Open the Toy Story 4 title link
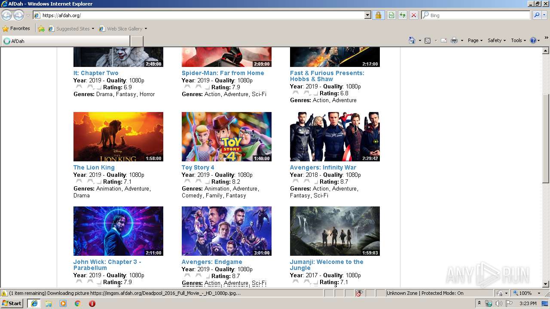The image size is (550, 309). click(198, 167)
